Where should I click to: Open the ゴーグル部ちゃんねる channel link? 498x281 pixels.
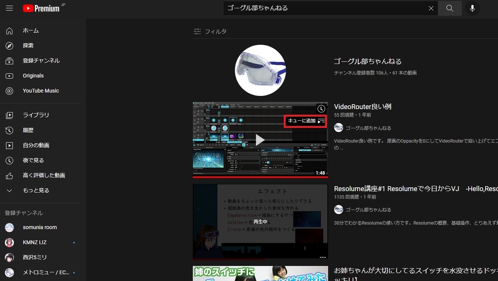point(367,61)
